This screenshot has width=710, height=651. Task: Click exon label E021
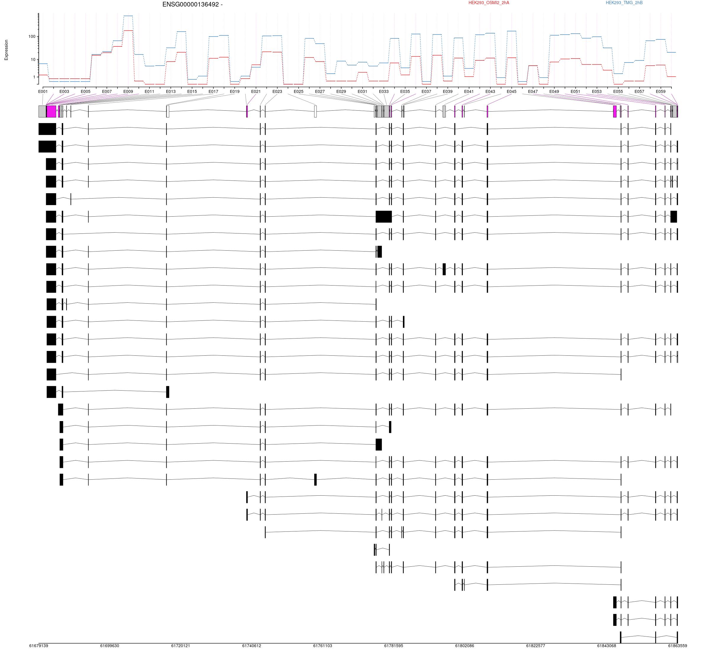(x=256, y=92)
